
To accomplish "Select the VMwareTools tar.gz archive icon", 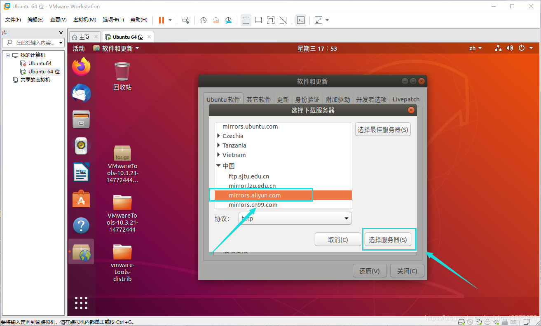I will tap(122, 164).
